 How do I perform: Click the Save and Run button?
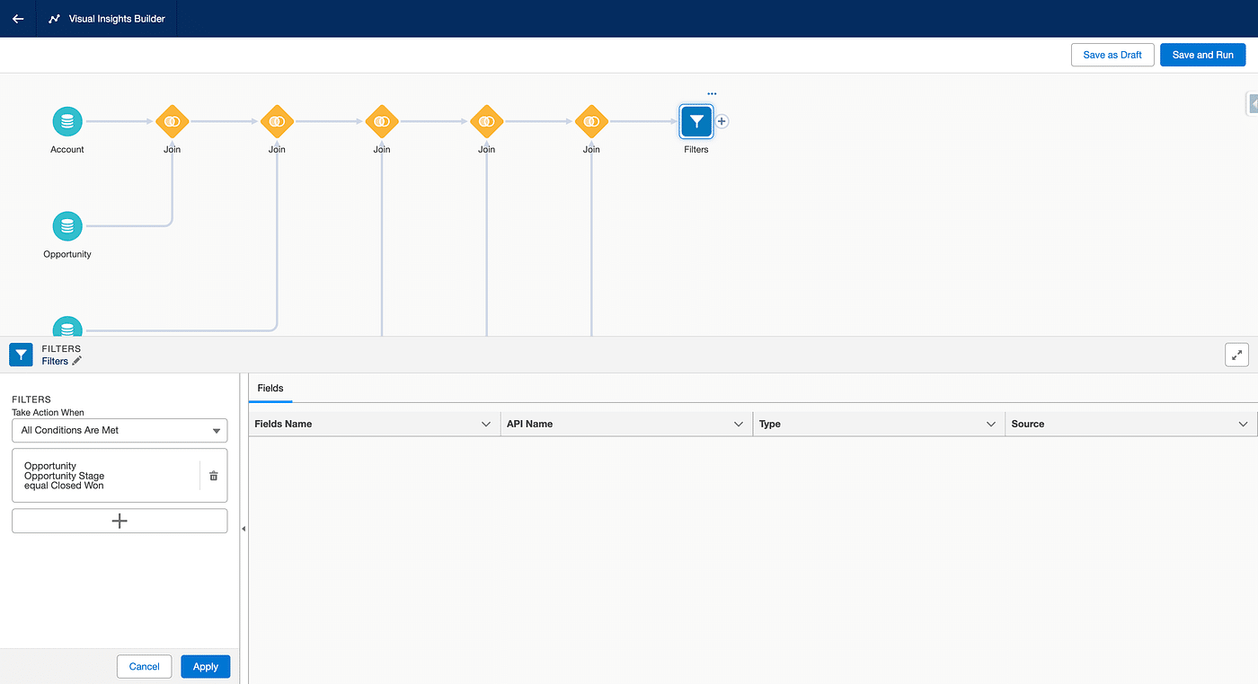click(1202, 55)
